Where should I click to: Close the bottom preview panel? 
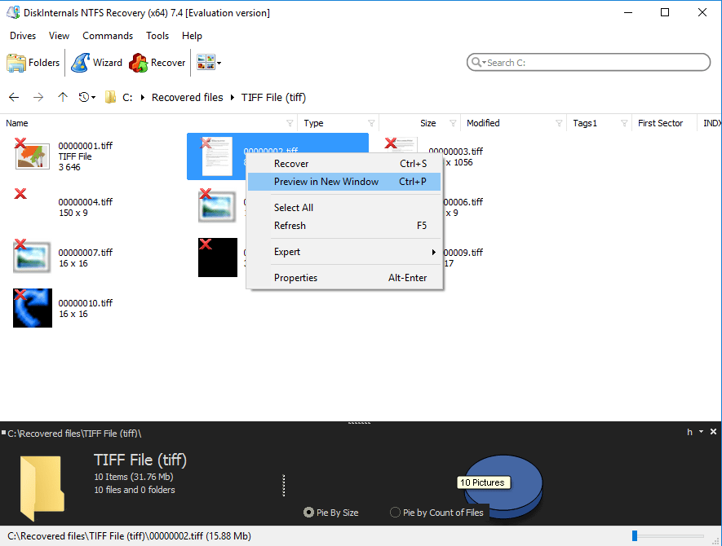click(714, 432)
